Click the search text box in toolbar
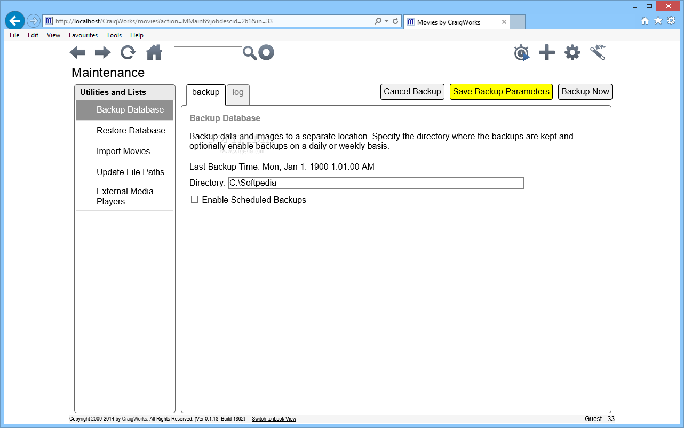 click(x=208, y=53)
